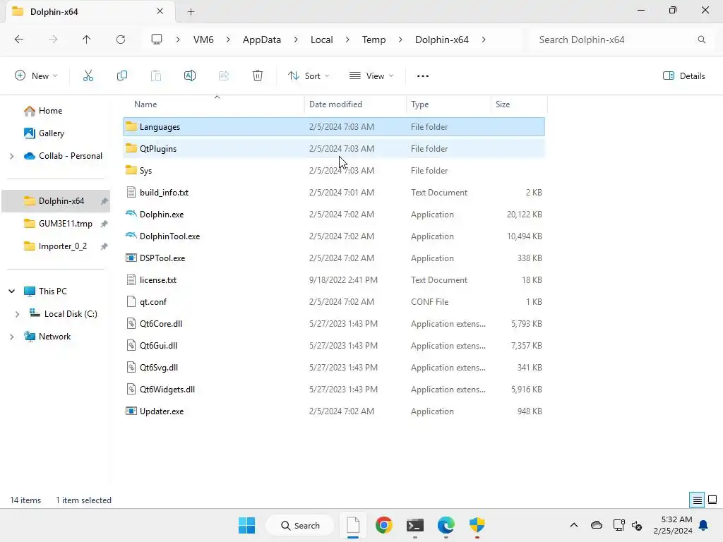Go up one folder level arrow
This screenshot has height=542, width=723.
tap(86, 40)
